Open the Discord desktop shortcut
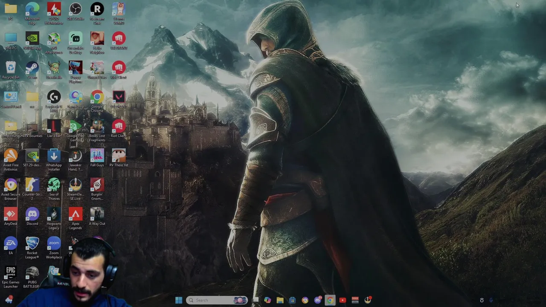The image size is (546, 307). pyautogui.click(x=32, y=217)
